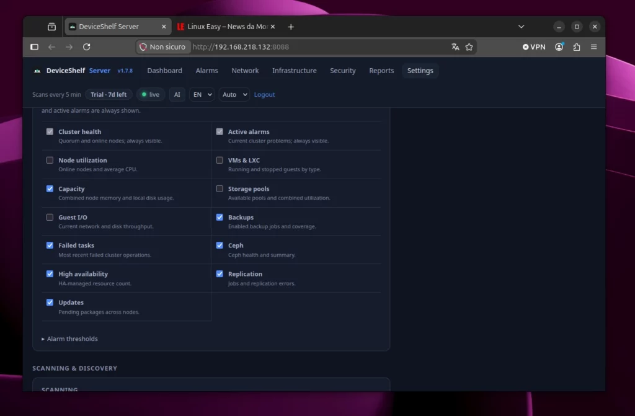Open the Reports menu

pyautogui.click(x=381, y=71)
